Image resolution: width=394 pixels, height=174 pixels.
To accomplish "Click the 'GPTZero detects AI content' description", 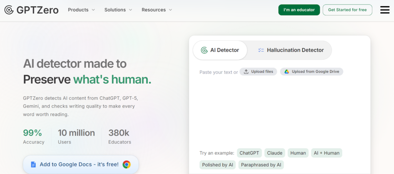I will 80,106.
